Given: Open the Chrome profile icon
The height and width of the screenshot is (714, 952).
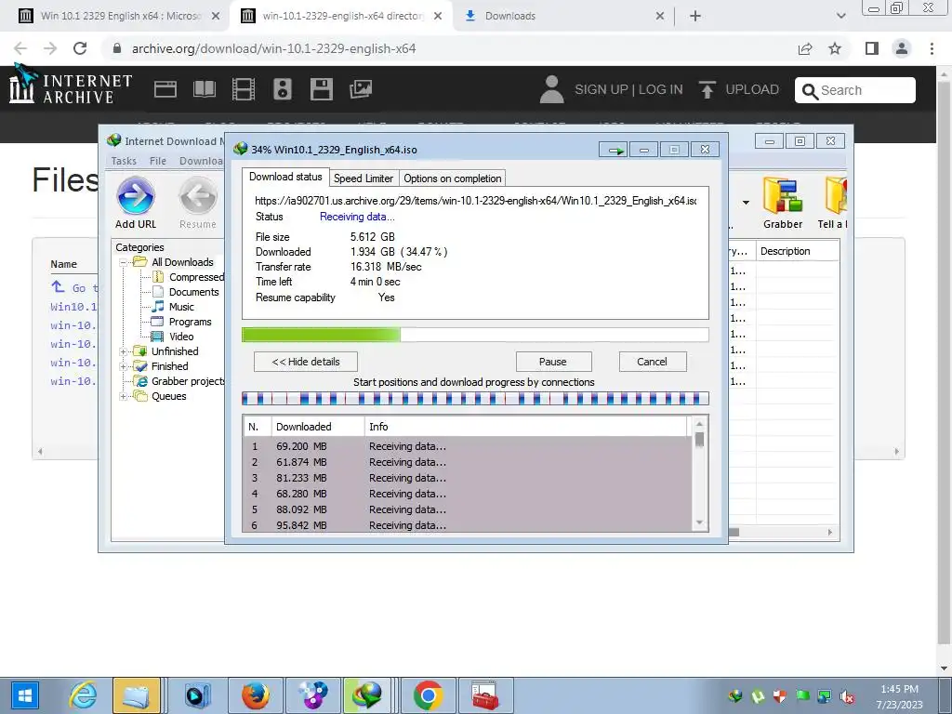Looking at the screenshot, I should pos(902,48).
